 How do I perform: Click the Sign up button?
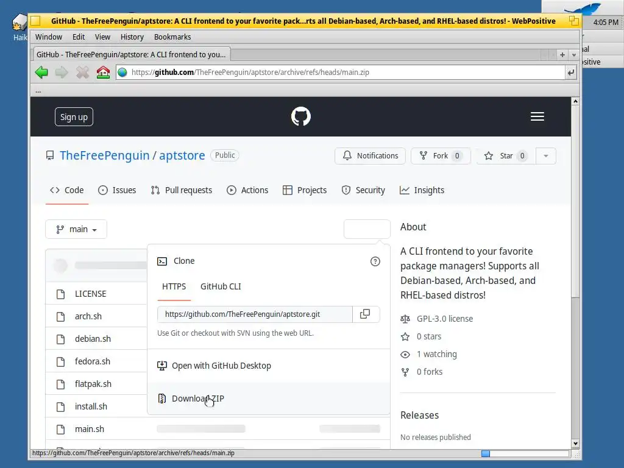click(74, 116)
